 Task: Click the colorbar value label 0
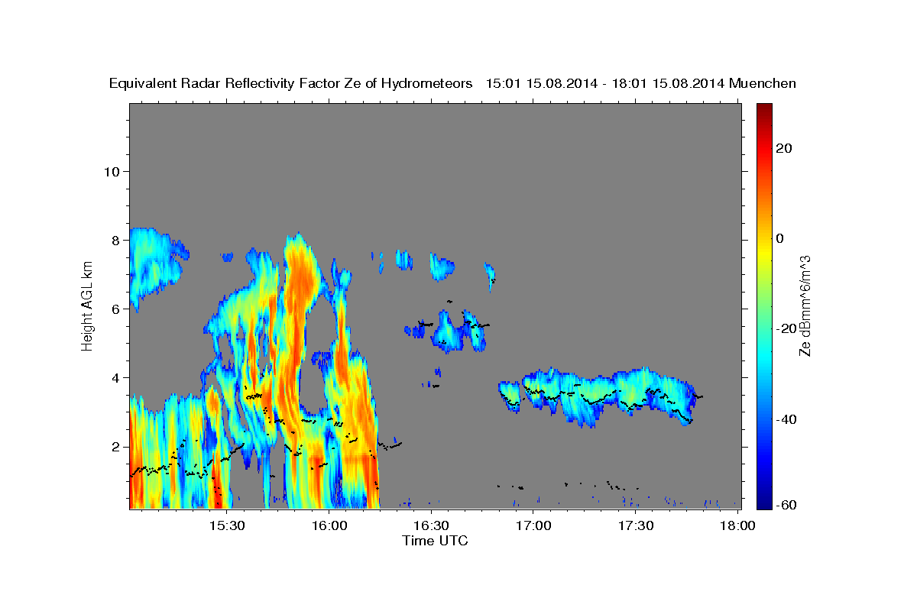pyautogui.click(x=780, y=238)
